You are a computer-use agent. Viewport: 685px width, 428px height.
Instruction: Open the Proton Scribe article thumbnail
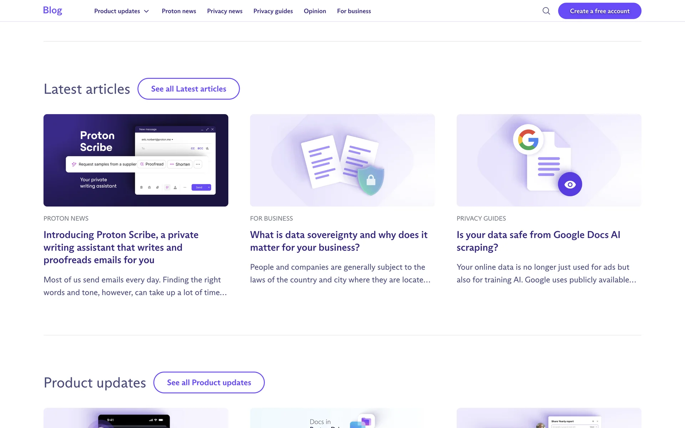[x=136, y=160]
